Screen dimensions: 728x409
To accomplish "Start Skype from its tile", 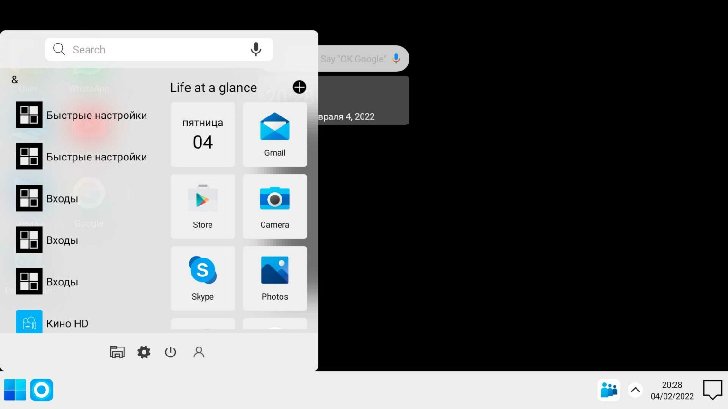I will (202, 278).
